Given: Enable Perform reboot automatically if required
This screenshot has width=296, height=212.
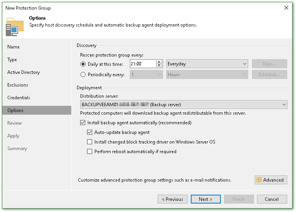Looking at the screenshot, I should tap(90, 152).
